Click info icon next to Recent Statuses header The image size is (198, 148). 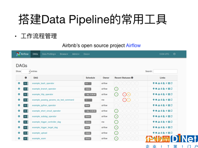coord(132,78)
